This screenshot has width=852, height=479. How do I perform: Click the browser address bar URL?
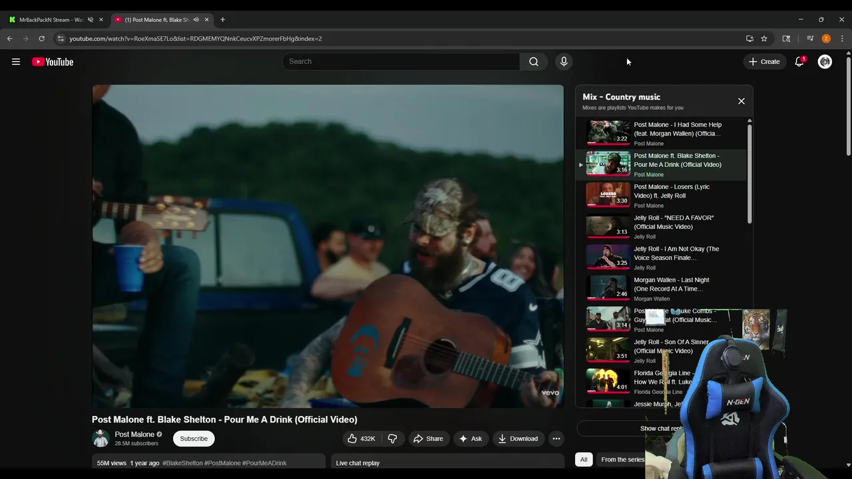point(196,39)
